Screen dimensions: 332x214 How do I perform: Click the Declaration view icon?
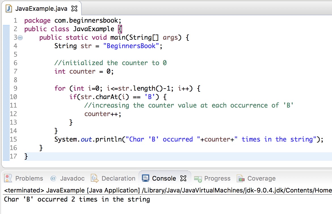pos(94,178)
